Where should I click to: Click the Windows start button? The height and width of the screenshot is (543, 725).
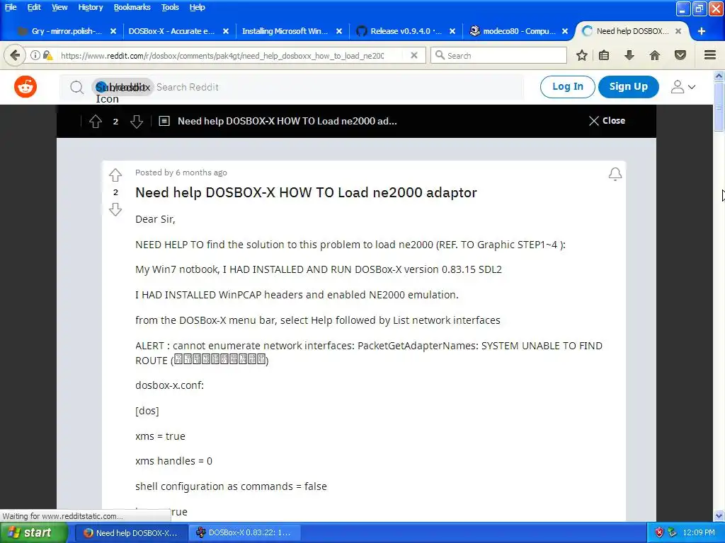[33, 533]
